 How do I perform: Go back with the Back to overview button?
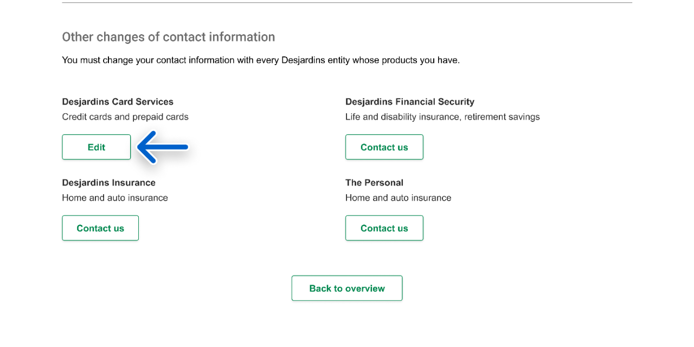[347, 288]
